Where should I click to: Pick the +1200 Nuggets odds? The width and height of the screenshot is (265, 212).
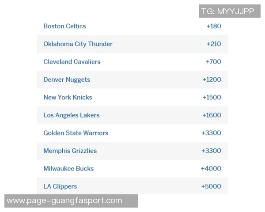click(212, 79)
